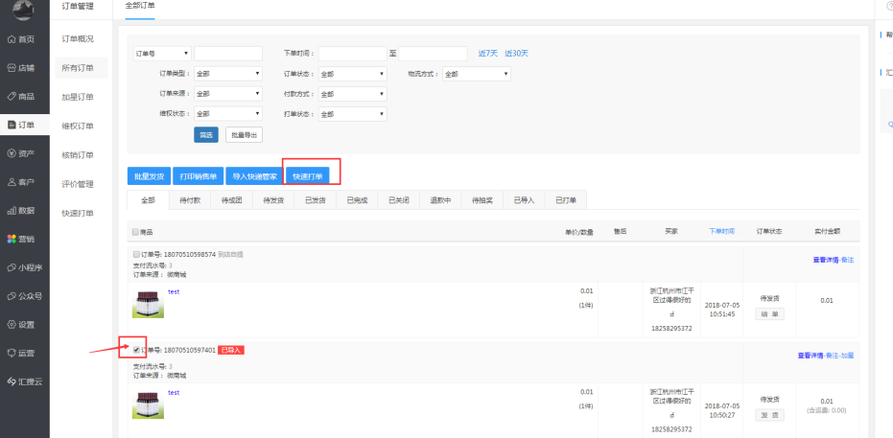
Task: Click 数据 data sidebar icon
Action: coord(21,210)
